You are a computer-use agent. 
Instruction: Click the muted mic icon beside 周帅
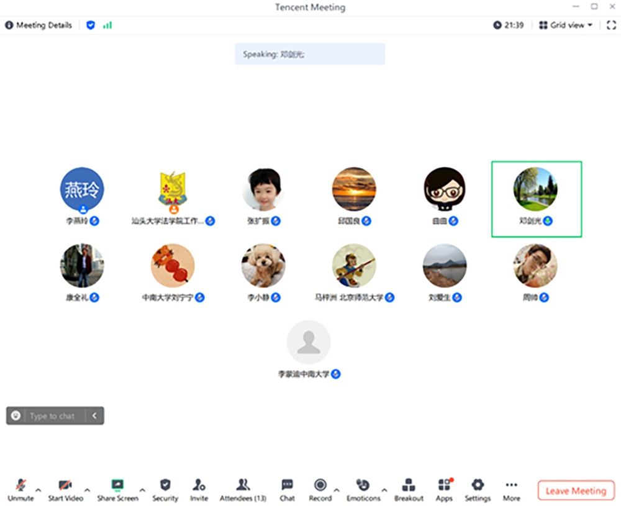pyautogui.click(x=544, y=297)
